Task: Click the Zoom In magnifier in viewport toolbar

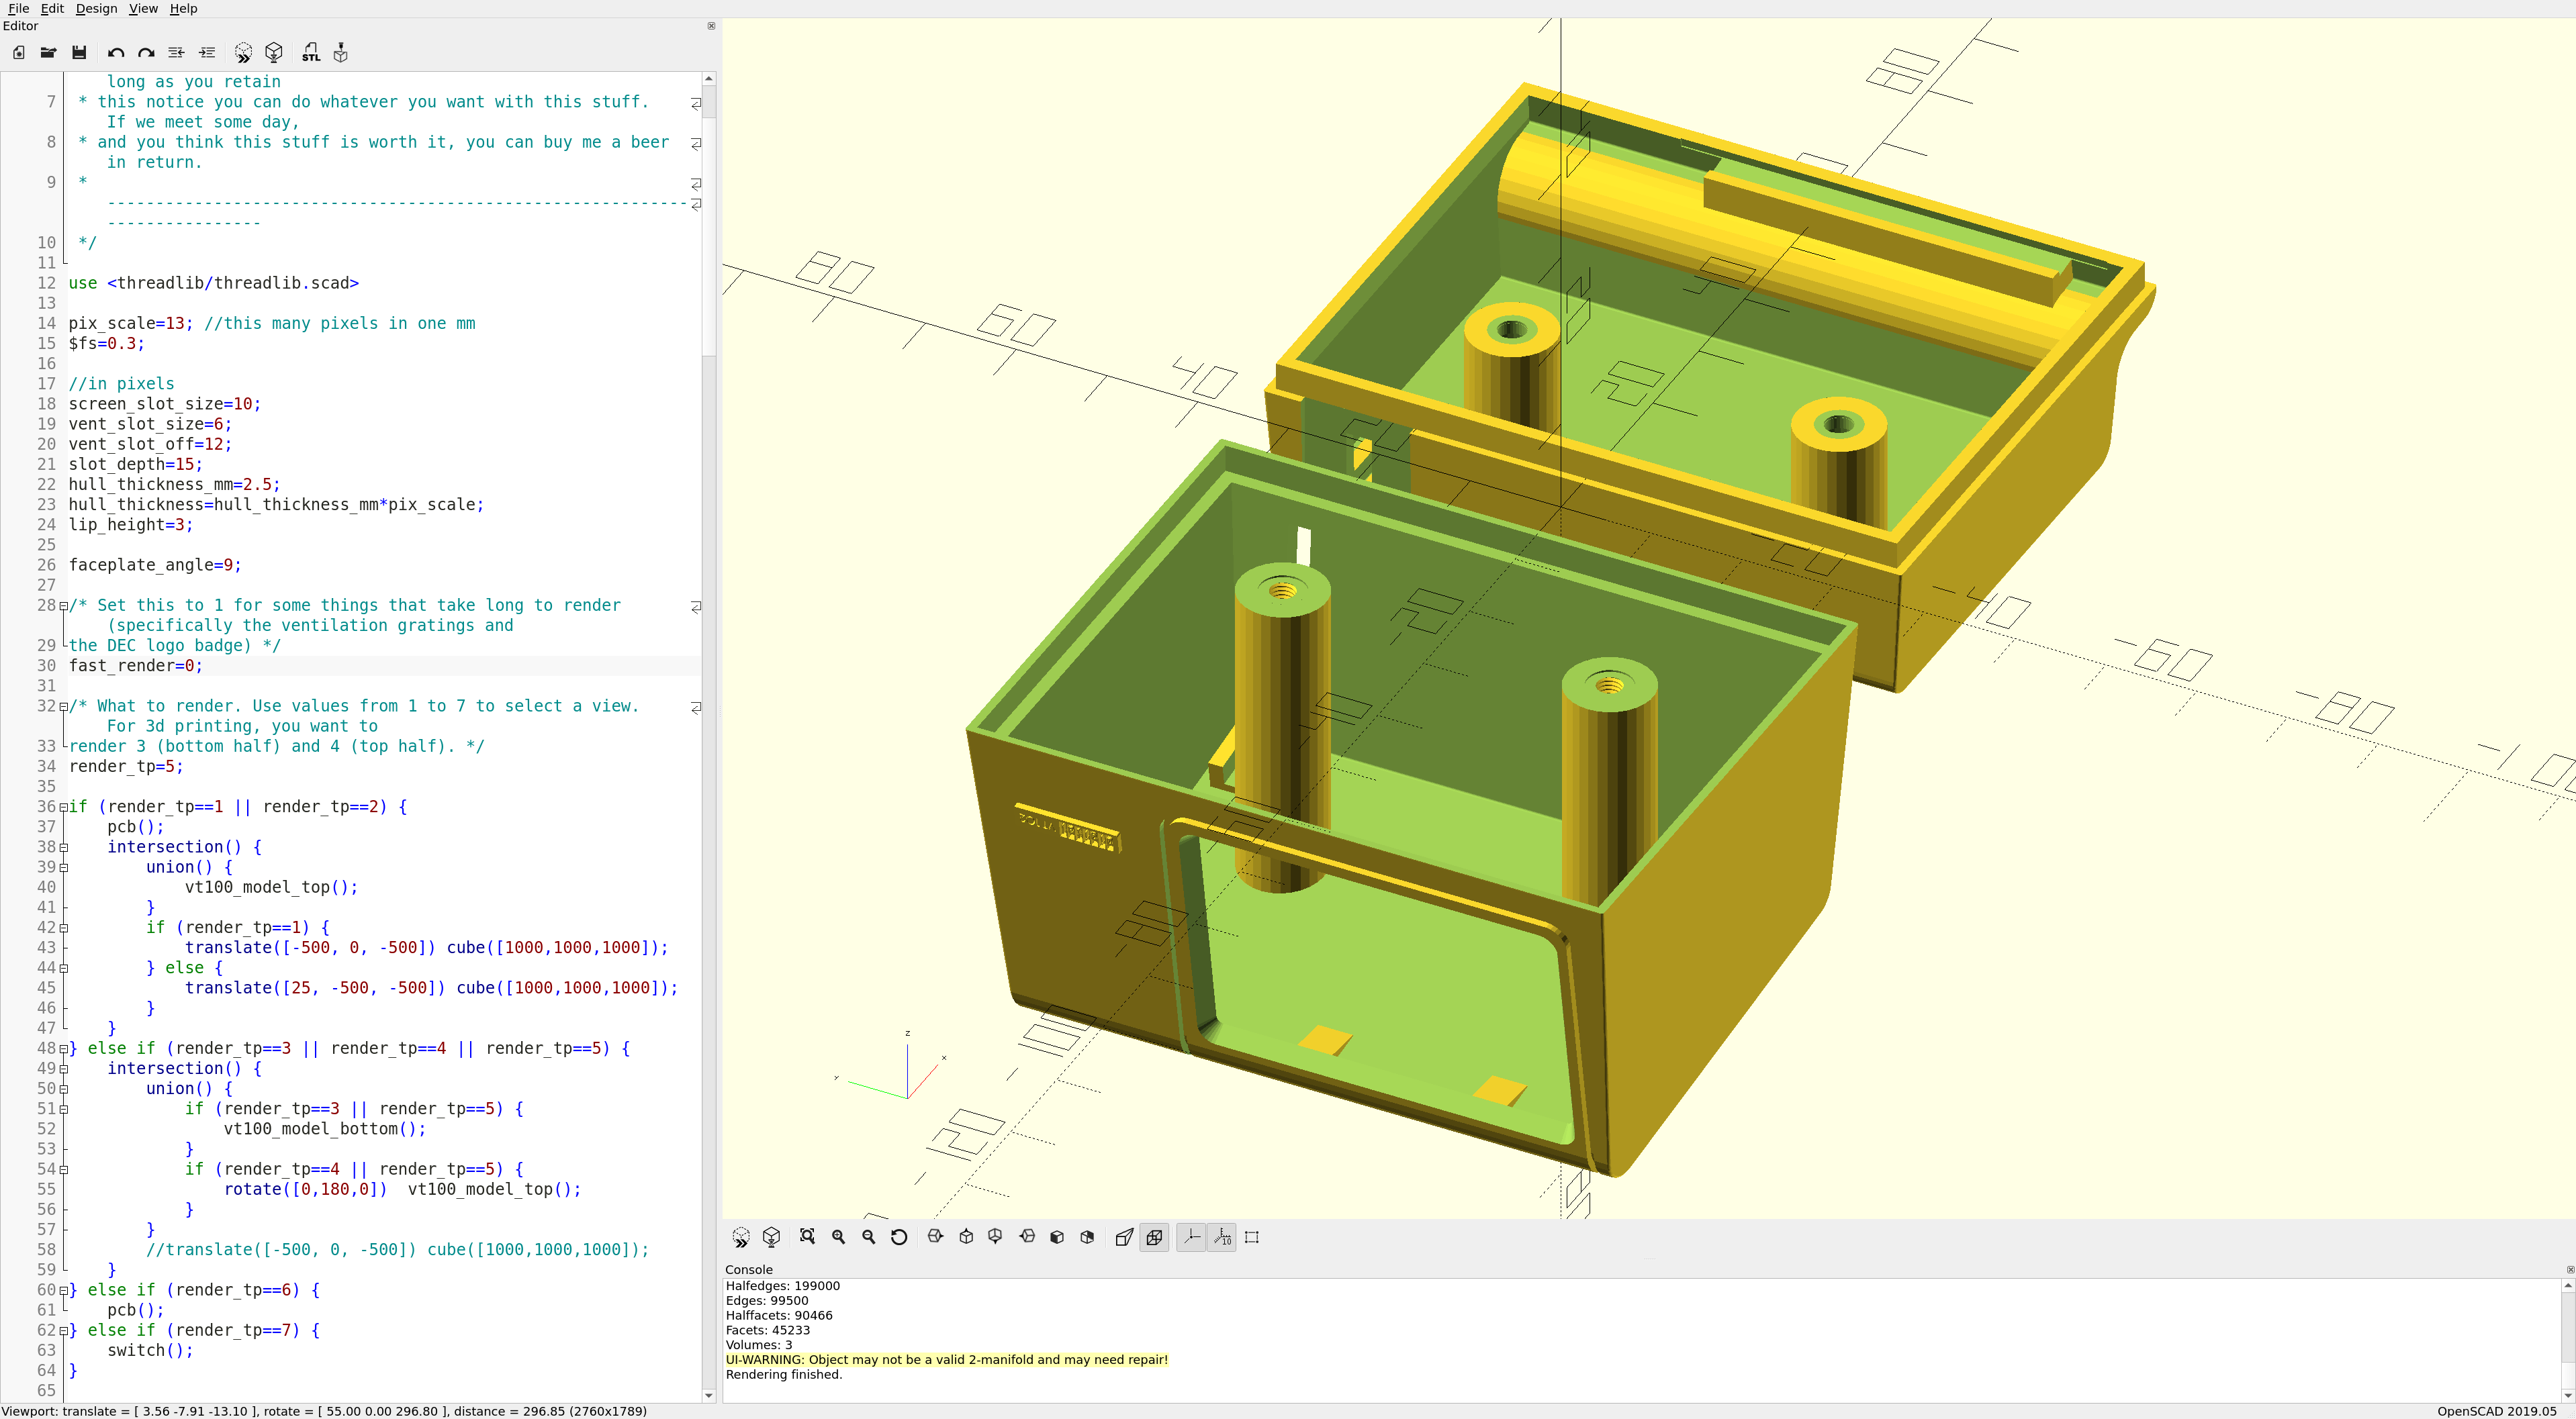Action: 838,1237
